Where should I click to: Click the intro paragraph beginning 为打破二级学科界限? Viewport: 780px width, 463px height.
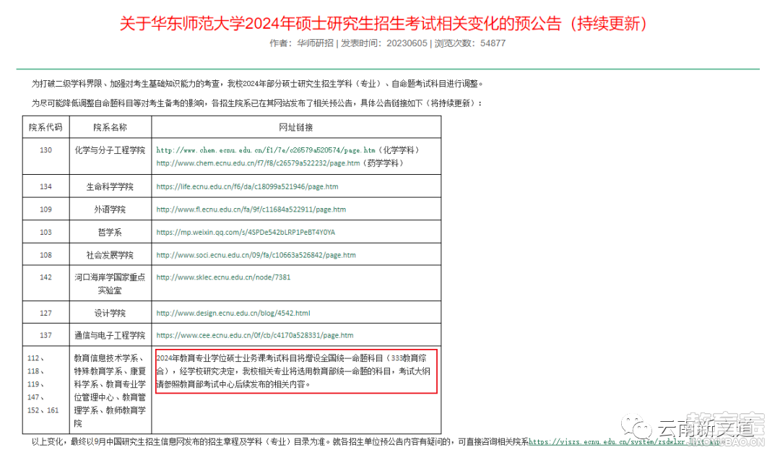tap(258, 84)
